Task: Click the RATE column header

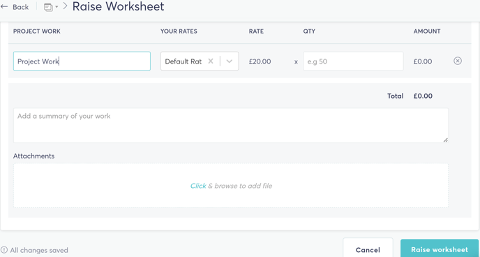Action: (x=256, y=31)
